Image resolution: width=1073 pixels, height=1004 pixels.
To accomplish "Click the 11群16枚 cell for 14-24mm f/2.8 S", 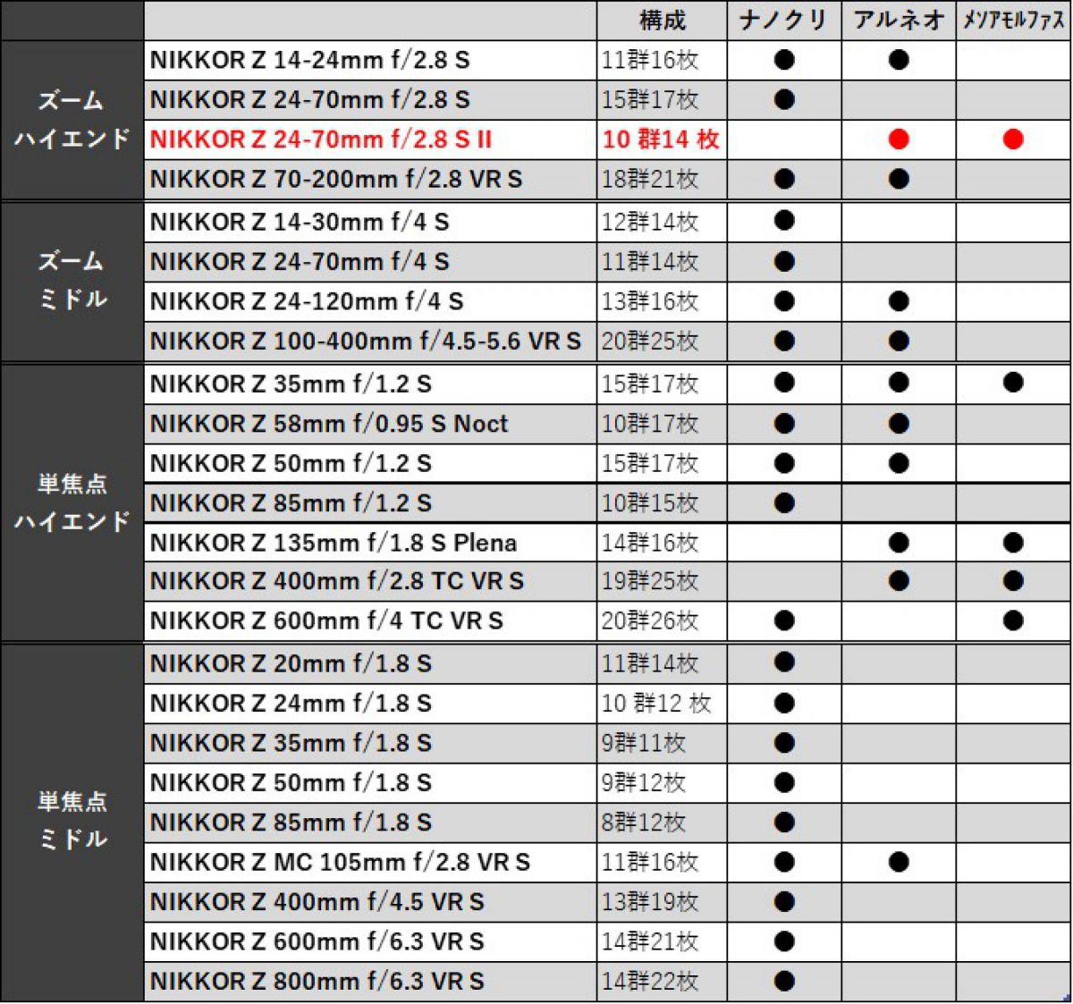I will [x=662, y=60].
